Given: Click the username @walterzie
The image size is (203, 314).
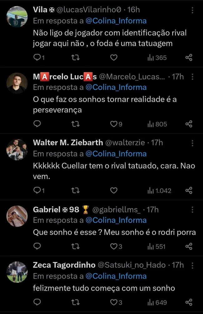Looking at the screenshot, I should coord(125,142).
